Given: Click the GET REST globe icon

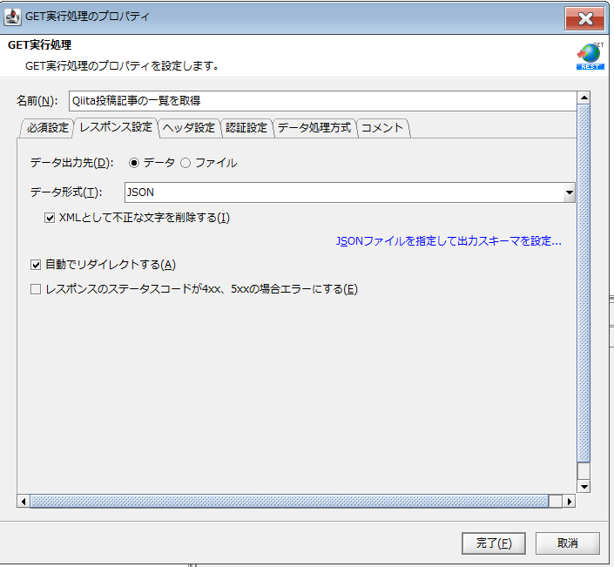Looking at the screenshot, I should [x=590, y=57].
